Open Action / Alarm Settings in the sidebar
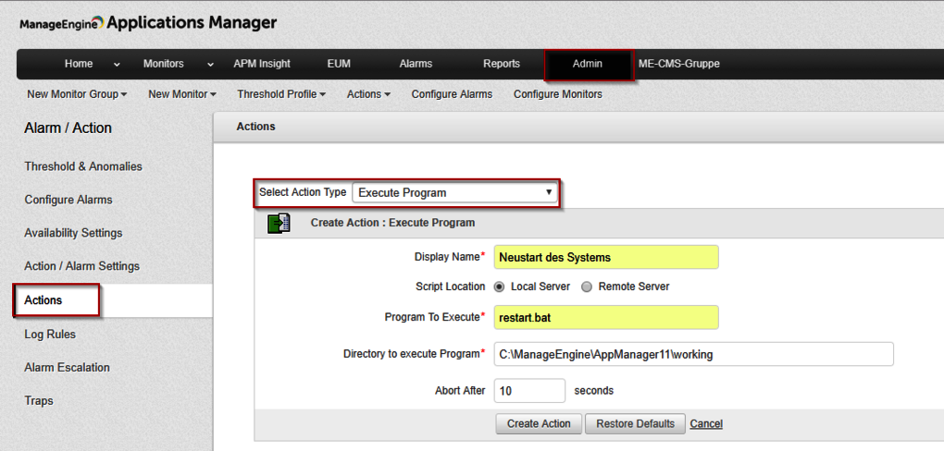The width and height of the screenshot is (944, 451). tap(81, 266)
